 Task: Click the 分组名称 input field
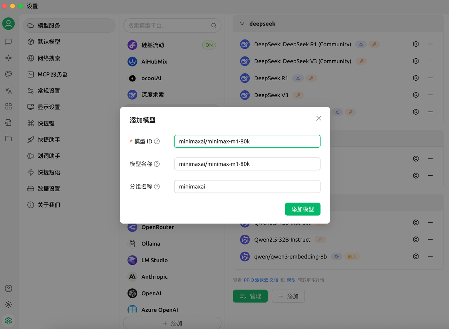(247, 187)
